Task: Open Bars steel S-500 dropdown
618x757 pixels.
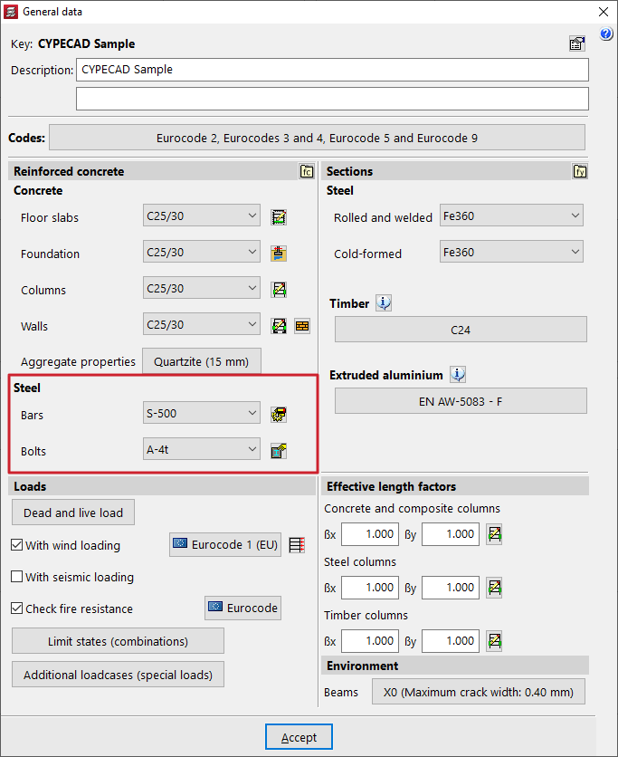Action: click(202, 413)
